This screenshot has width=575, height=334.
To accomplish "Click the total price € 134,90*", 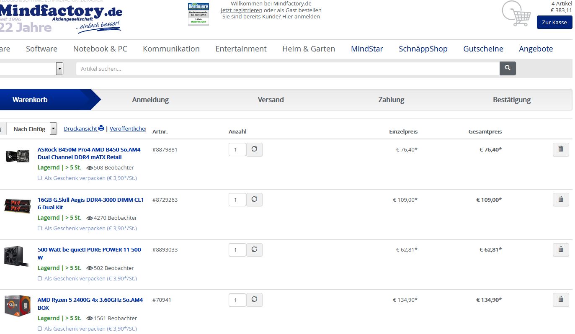I will 489,300.
